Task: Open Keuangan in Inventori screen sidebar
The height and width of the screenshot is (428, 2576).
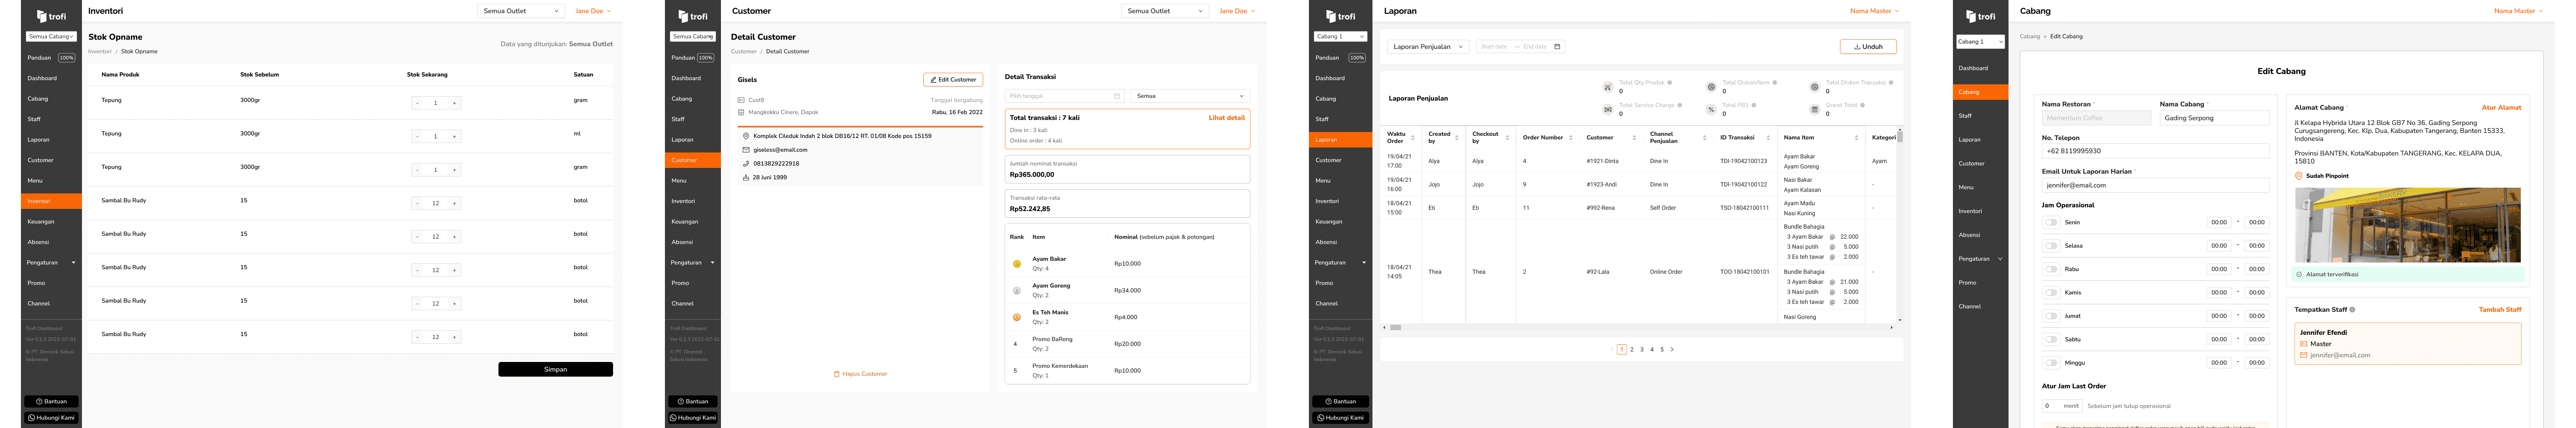Action: pos(51,221)
